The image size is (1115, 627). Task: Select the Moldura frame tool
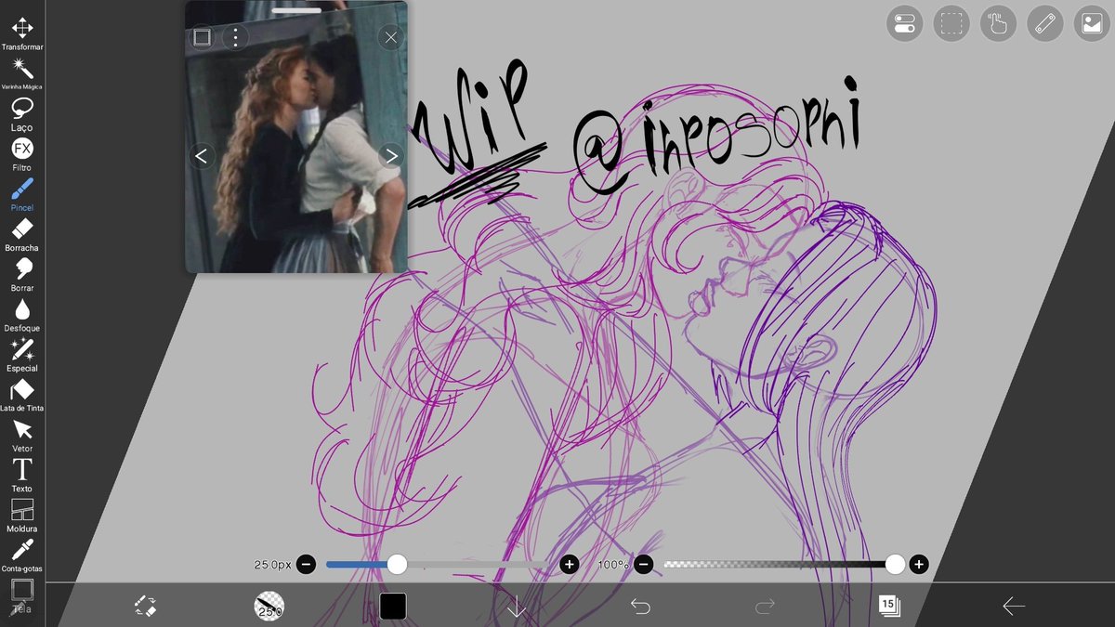tap(22, 515)
